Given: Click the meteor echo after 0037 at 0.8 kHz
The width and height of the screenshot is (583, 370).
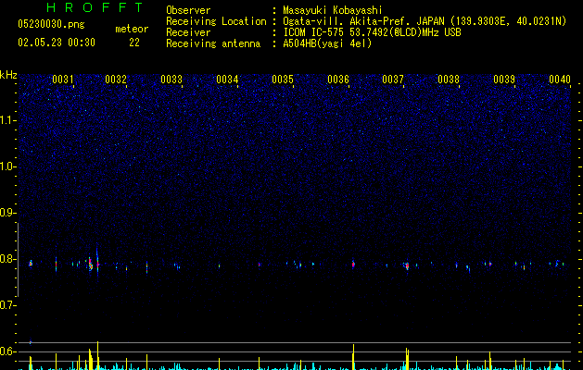Looking at the screenshot, I should pyautogui.click(x=407, y=265).
